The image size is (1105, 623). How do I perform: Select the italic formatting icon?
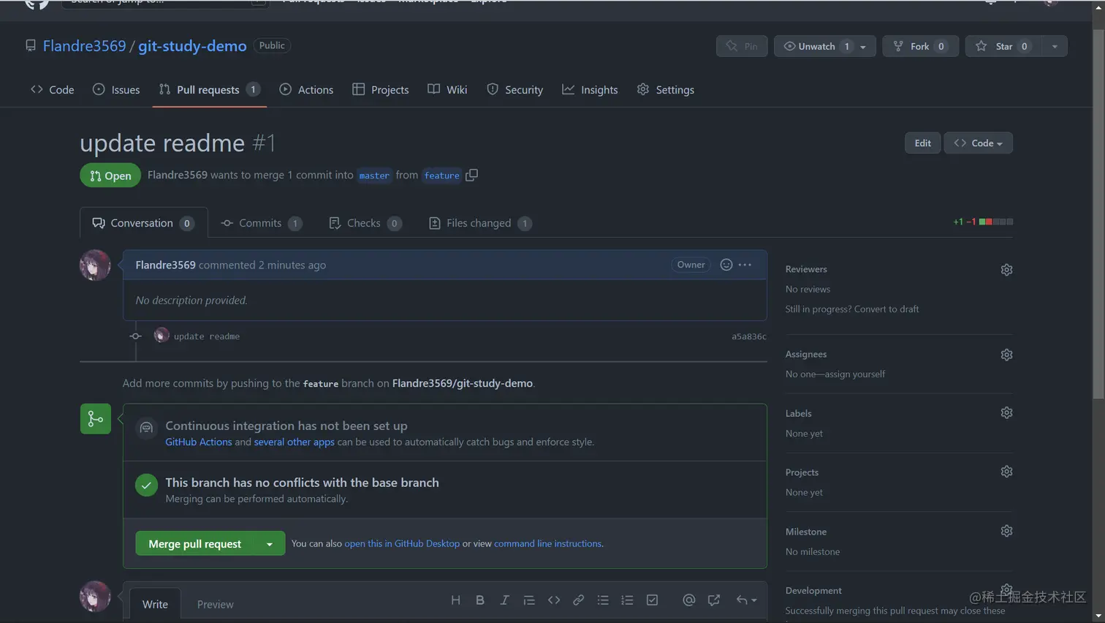[504, 600]
